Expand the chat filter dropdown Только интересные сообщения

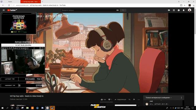[159, 98]
